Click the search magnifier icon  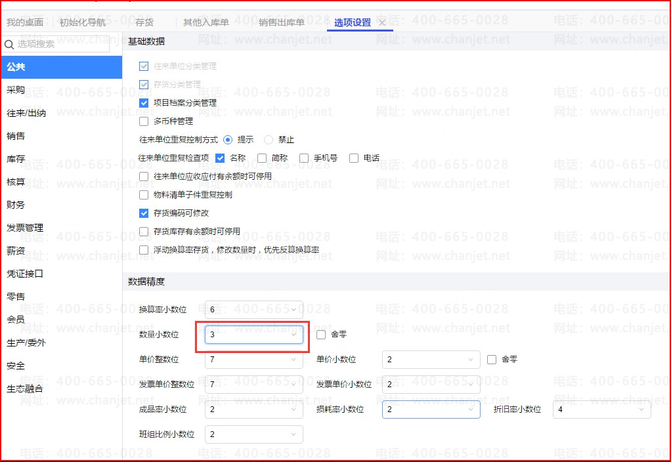[9, 44]
